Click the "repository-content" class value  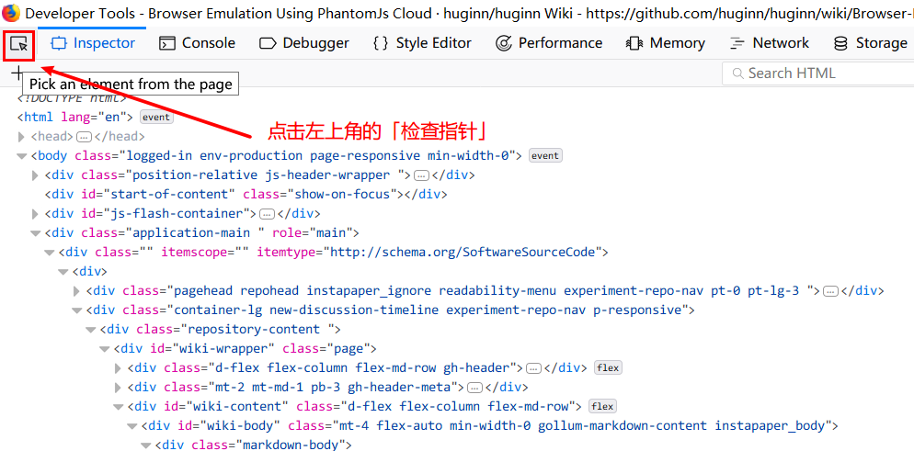click(x=253, y=330)
